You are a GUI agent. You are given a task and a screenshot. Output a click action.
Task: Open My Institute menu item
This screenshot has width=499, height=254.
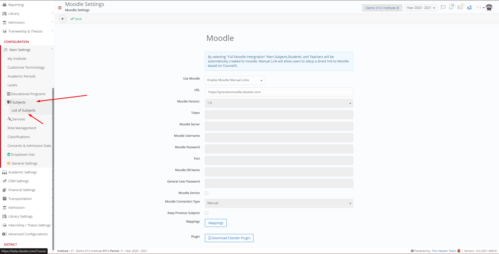(x=17, y=58)
